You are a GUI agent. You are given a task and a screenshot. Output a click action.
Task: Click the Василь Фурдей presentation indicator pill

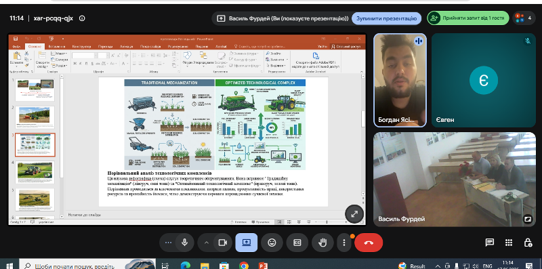coord(283,18)
